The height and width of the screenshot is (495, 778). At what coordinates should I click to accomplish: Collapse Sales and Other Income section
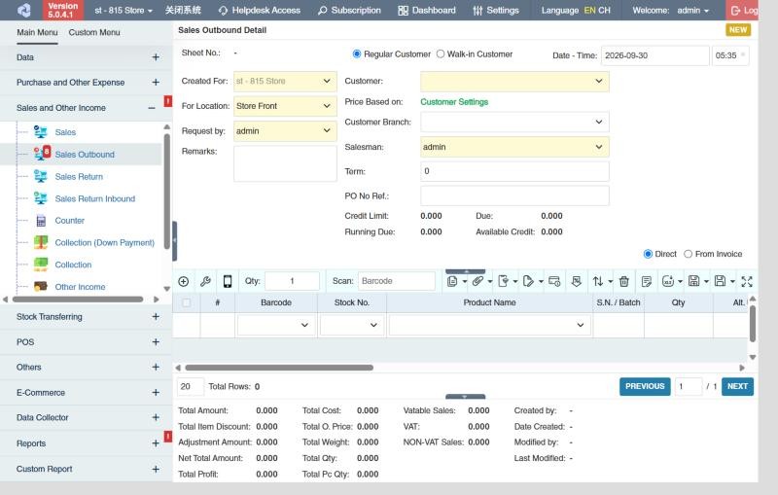tap(152, 108)
